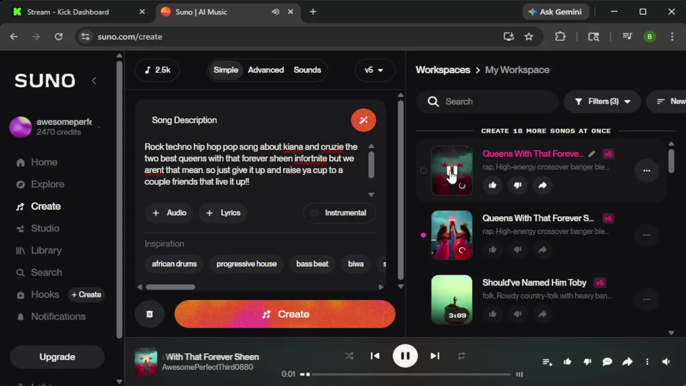Toggle shuffle in the player bar
686x386 pixels.
point(349,355)
